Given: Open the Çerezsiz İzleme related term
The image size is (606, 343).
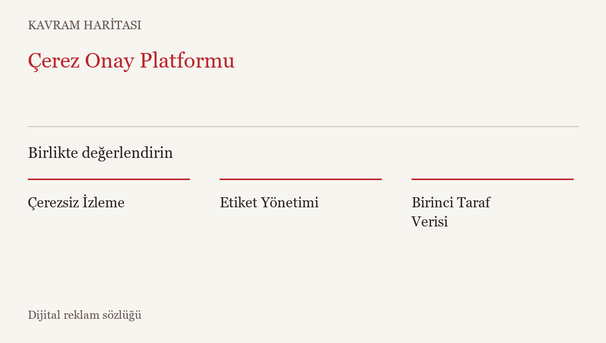Looking at the screenshot, I should (76, 203).
